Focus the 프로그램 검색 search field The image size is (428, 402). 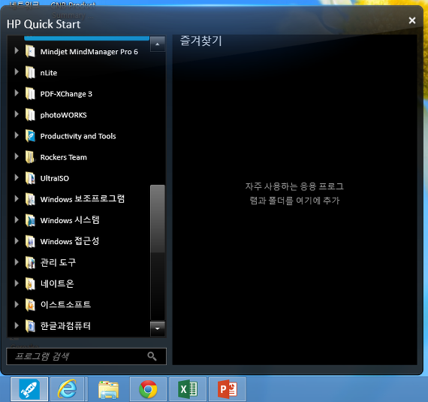tap(86, 356)
